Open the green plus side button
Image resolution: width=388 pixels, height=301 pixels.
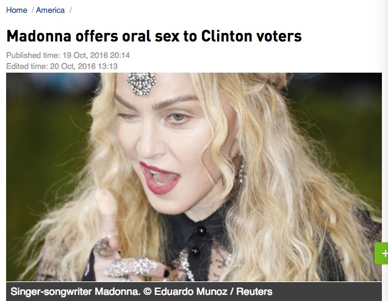point(381,253)
